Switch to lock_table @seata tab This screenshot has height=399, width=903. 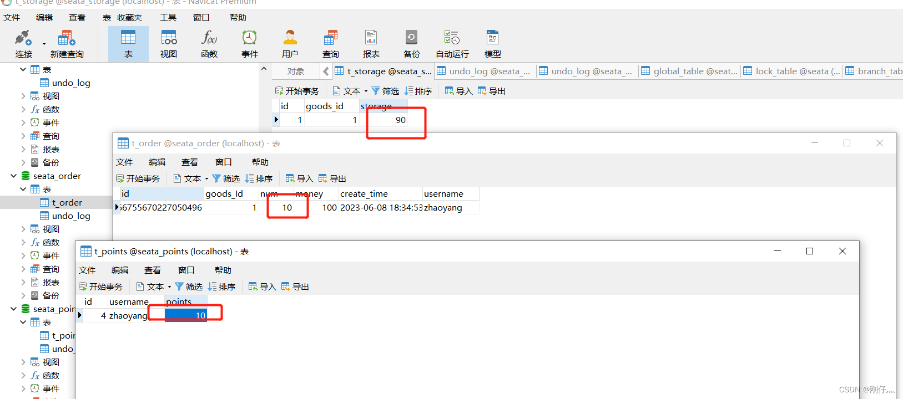tap(791, 71)
